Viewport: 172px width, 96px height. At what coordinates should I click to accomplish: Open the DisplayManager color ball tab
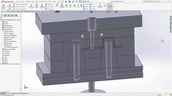[16, 15]
